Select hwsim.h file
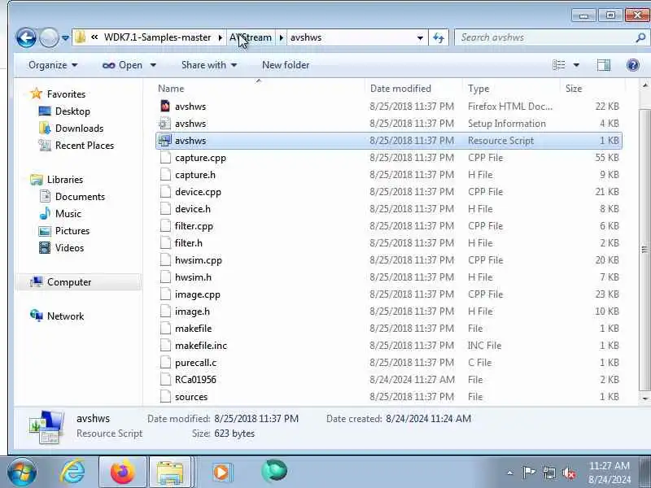The height and width of the screenshot is (488, 651). coord(389,277)
